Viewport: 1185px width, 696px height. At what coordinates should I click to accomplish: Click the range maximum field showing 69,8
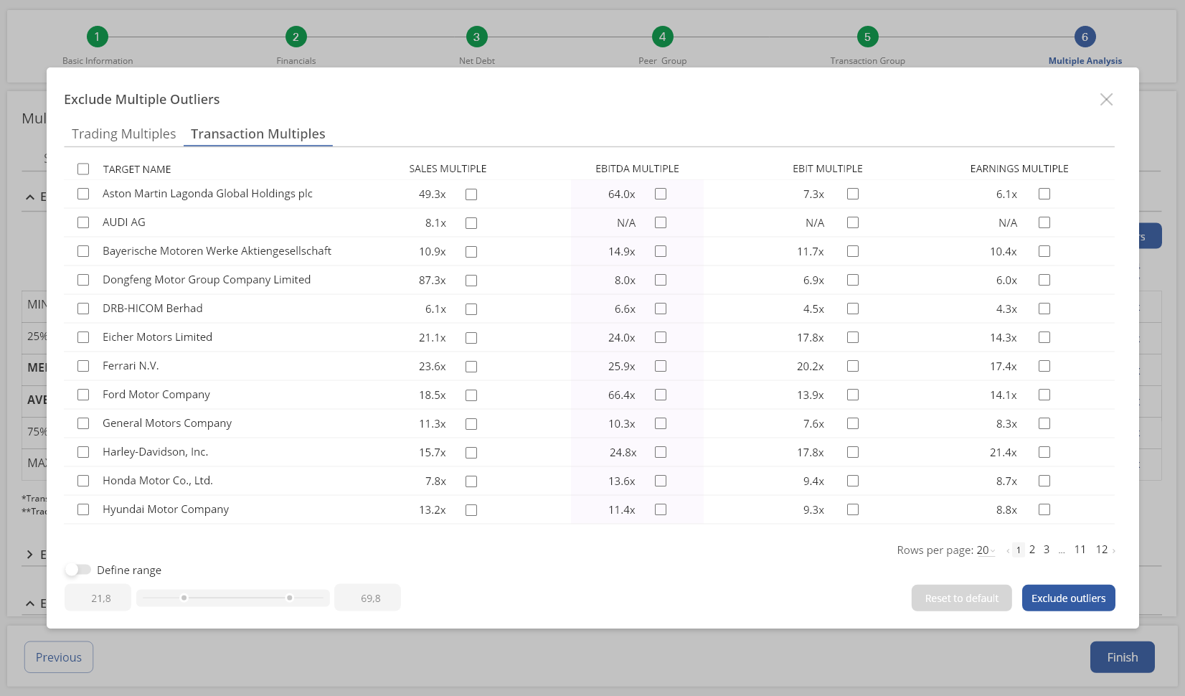pyautogui.click(x=367, y=598)
